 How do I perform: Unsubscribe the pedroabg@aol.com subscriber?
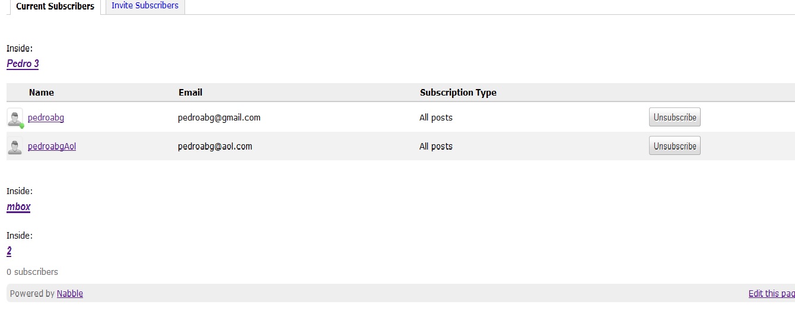pos(675,146)
